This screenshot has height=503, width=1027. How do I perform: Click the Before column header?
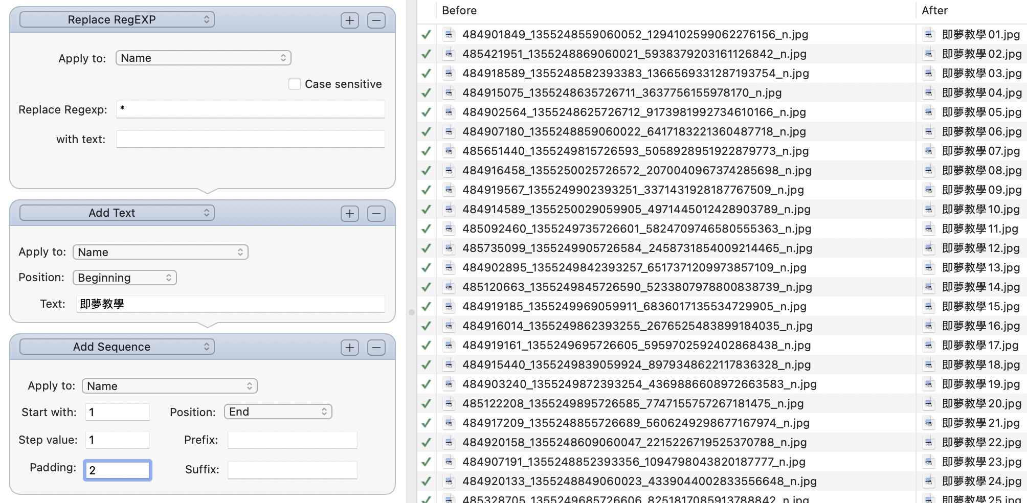pyautogui.click(x=459, y=11)
